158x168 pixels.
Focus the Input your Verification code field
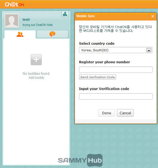(116, 96)
